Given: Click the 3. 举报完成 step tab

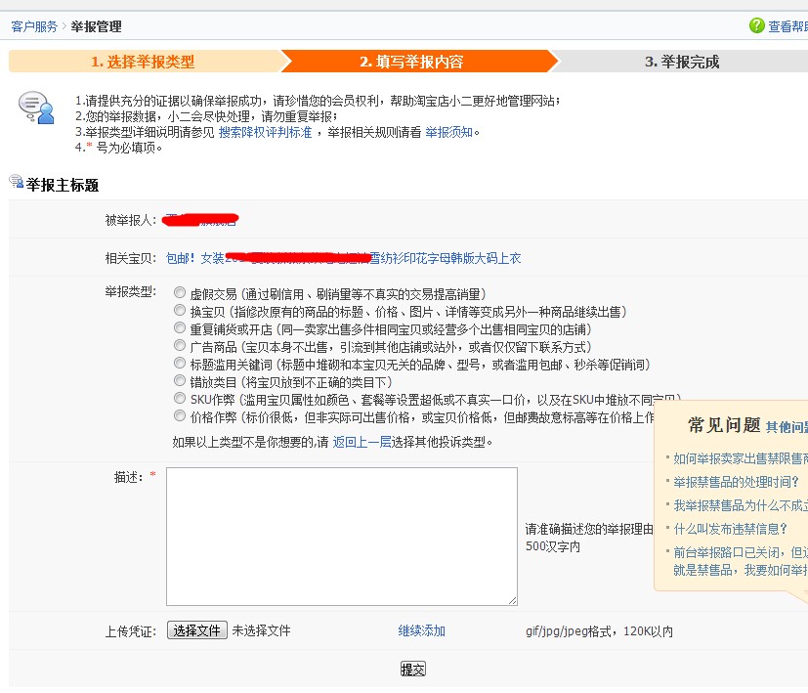Looking at the screenshot, I should click(x=681, y=62).
